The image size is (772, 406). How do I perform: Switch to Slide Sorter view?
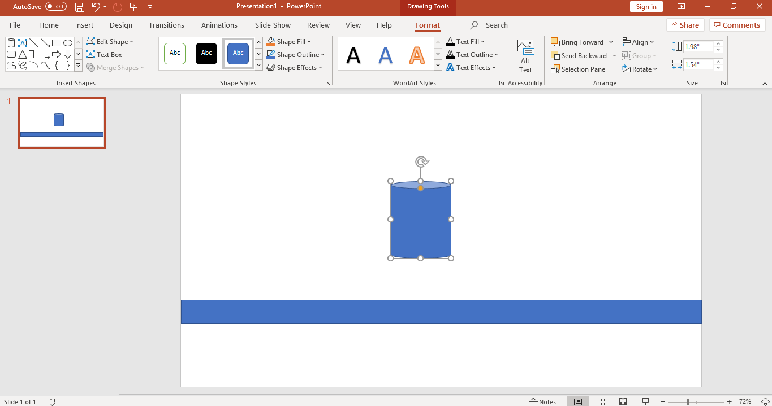tap(601, 401)
